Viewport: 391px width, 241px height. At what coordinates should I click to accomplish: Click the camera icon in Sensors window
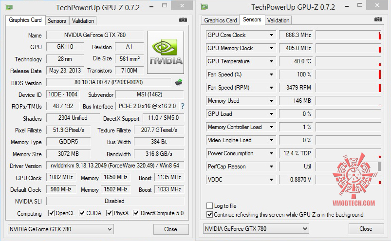378,19
